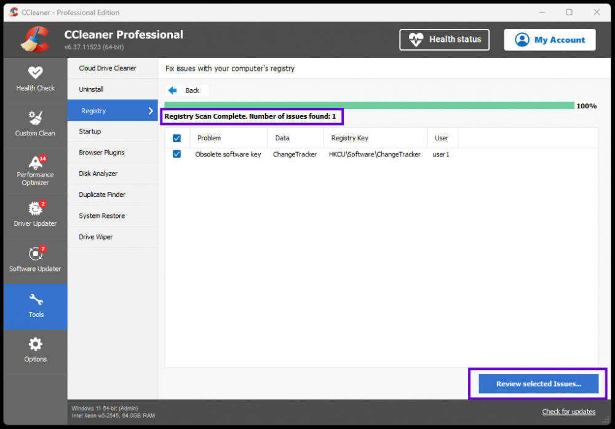The width and height of the screenshot is (615, 429).
Task: Click 'Intel Xeon w5-2545, 64.0GB RAM' text
Action: point(113,415)
